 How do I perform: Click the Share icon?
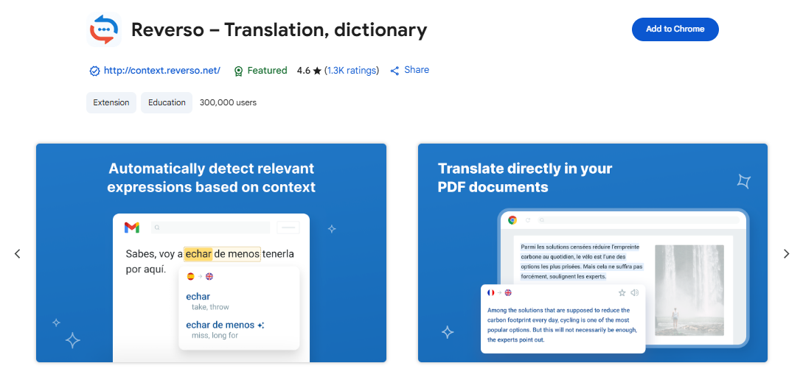click(395, 71)
